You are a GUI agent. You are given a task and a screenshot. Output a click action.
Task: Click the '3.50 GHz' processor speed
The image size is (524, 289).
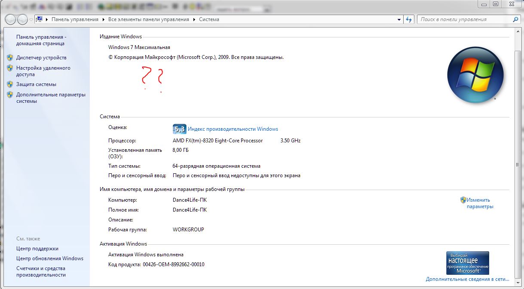pyautogui.click(x=290, y=141)
